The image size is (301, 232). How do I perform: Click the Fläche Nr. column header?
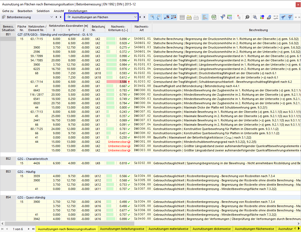tap(22, 28)
